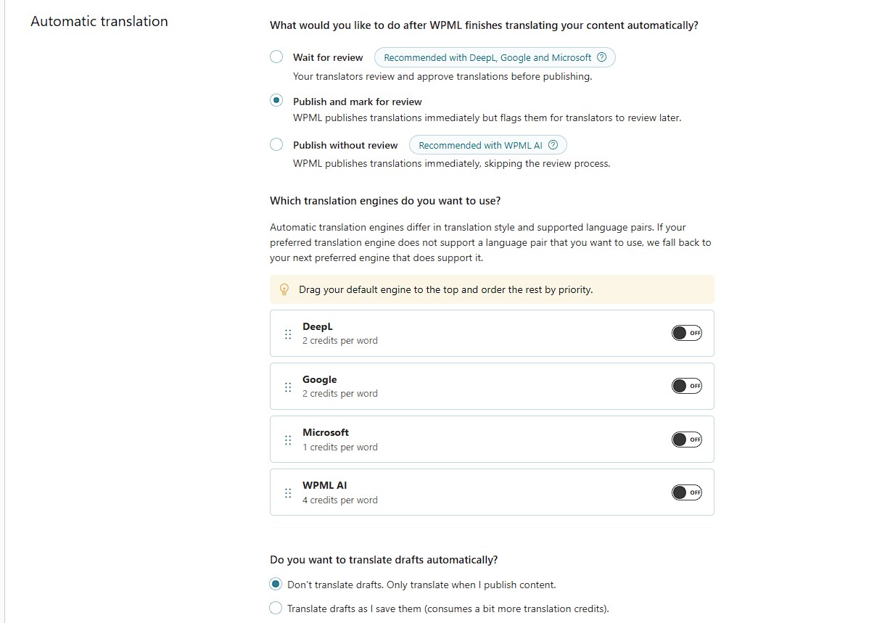Image resolution: width=890 pixels, height=623 pixels.
Task: Click help icon next to Recommended with WPML AI
Action: (553, 145)
